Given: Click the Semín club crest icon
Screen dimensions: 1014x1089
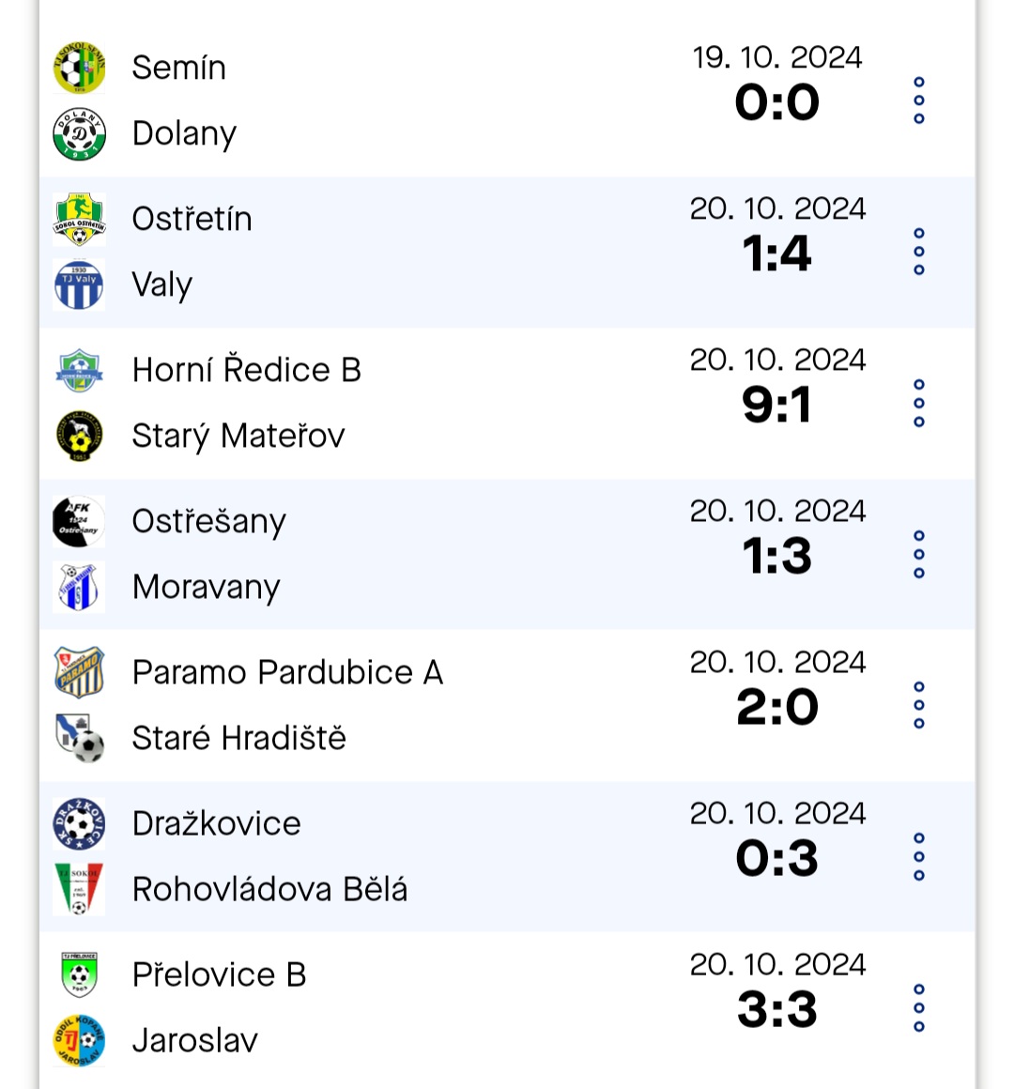Looking at the screenshot, I should pyautogui.click(x=79, y=68).
